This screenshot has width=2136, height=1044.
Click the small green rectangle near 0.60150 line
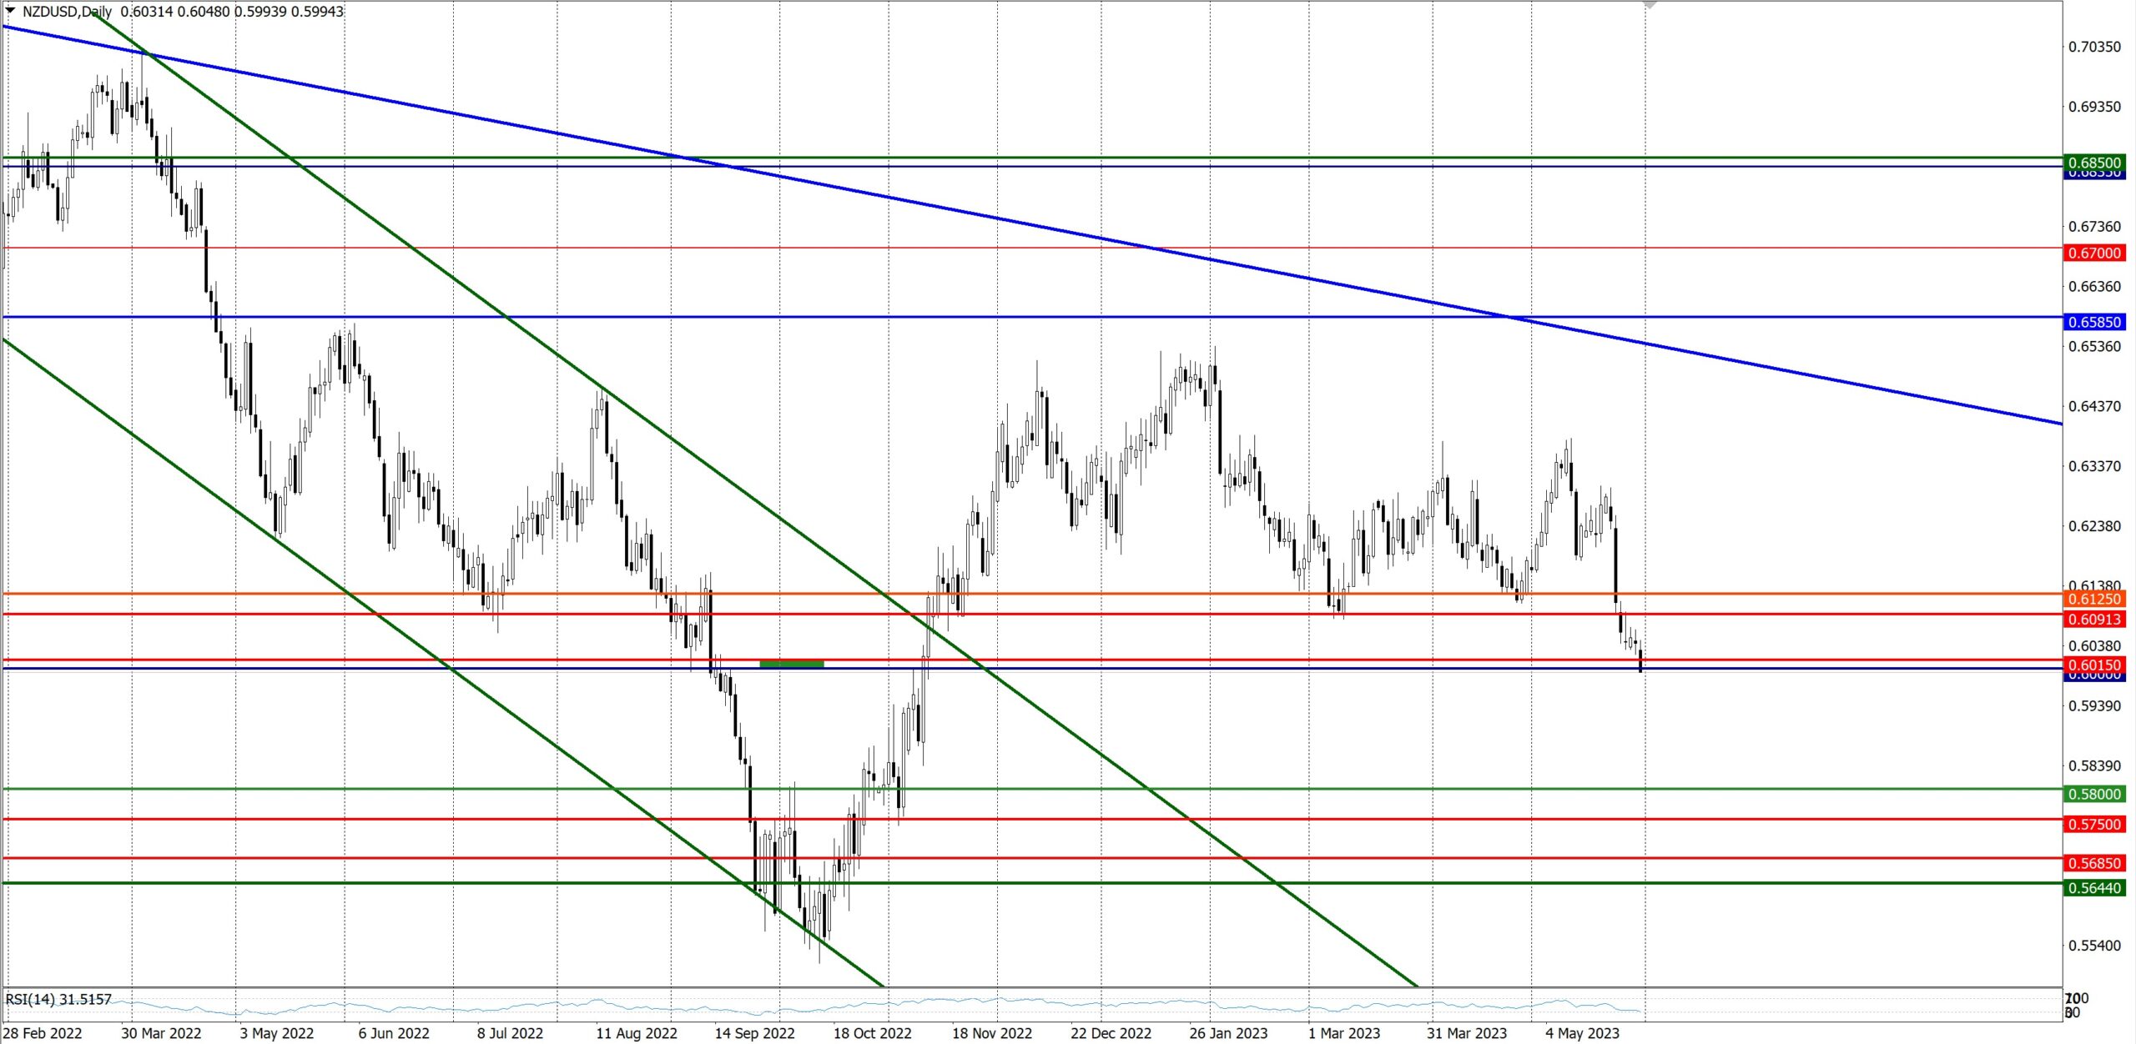[791, 664]
